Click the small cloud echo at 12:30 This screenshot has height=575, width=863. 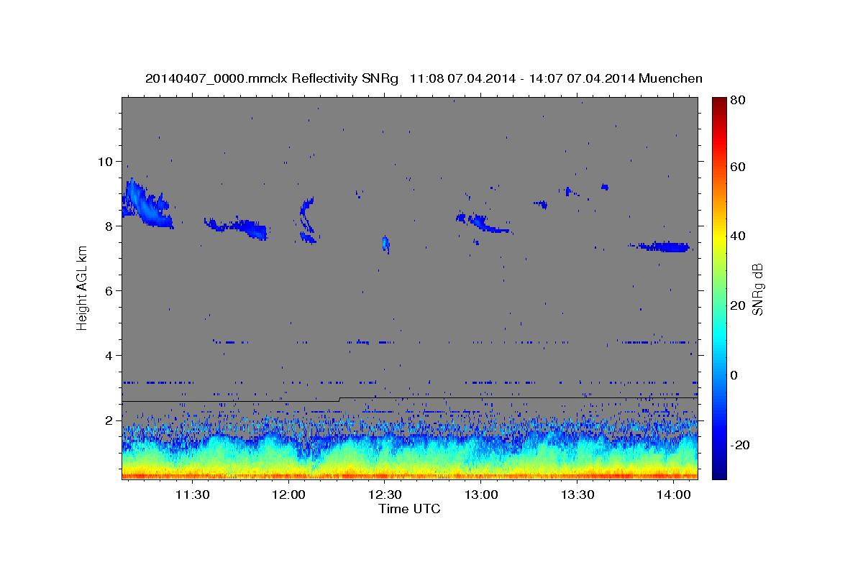385,244
